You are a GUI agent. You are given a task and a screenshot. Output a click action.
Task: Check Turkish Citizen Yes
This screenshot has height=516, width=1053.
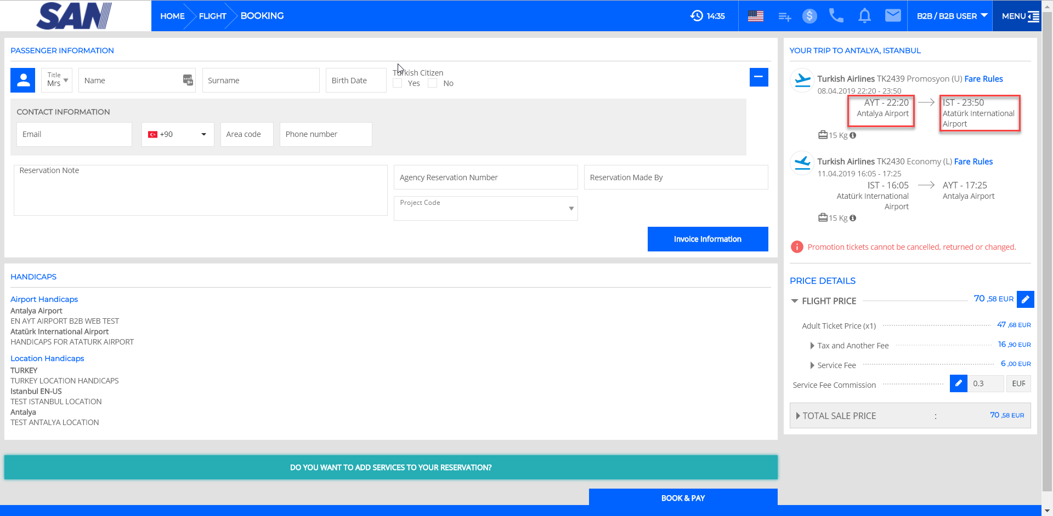tap(398, 83)
